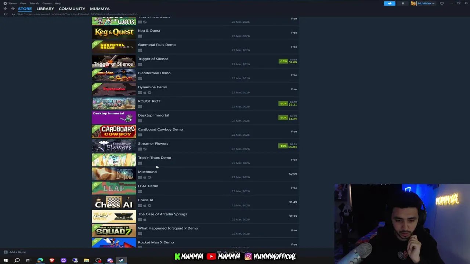Open the LEAF Demo listing

[195, 188]
